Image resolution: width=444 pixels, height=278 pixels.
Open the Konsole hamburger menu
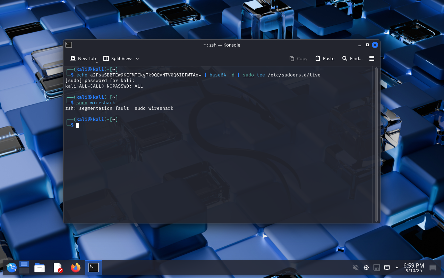tap(372, 58)
